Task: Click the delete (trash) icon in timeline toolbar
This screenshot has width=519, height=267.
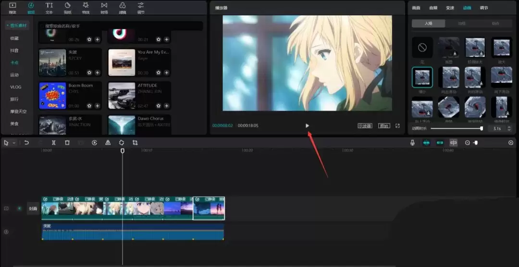Action: point(67,143)
